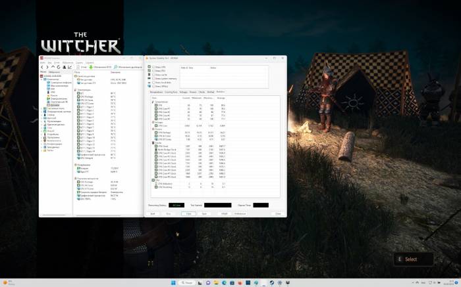Open Windows Start menu on taskbar
461x287 pixels.
coord(173,282)
